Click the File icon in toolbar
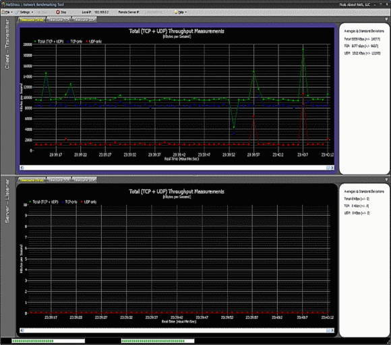The image size is (391, 345). click(3, 12)
